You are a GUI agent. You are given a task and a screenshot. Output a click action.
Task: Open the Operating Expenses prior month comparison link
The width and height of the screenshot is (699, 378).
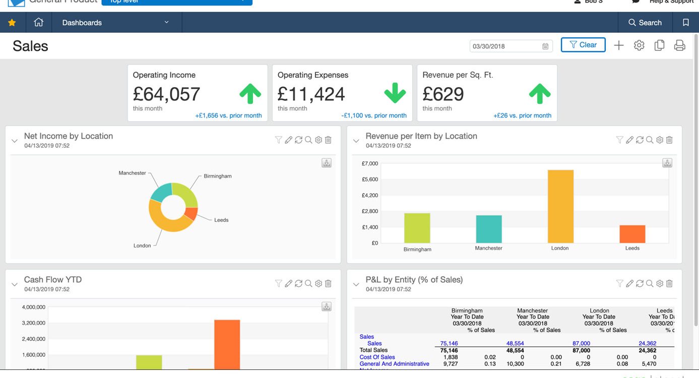click(374, 115)
